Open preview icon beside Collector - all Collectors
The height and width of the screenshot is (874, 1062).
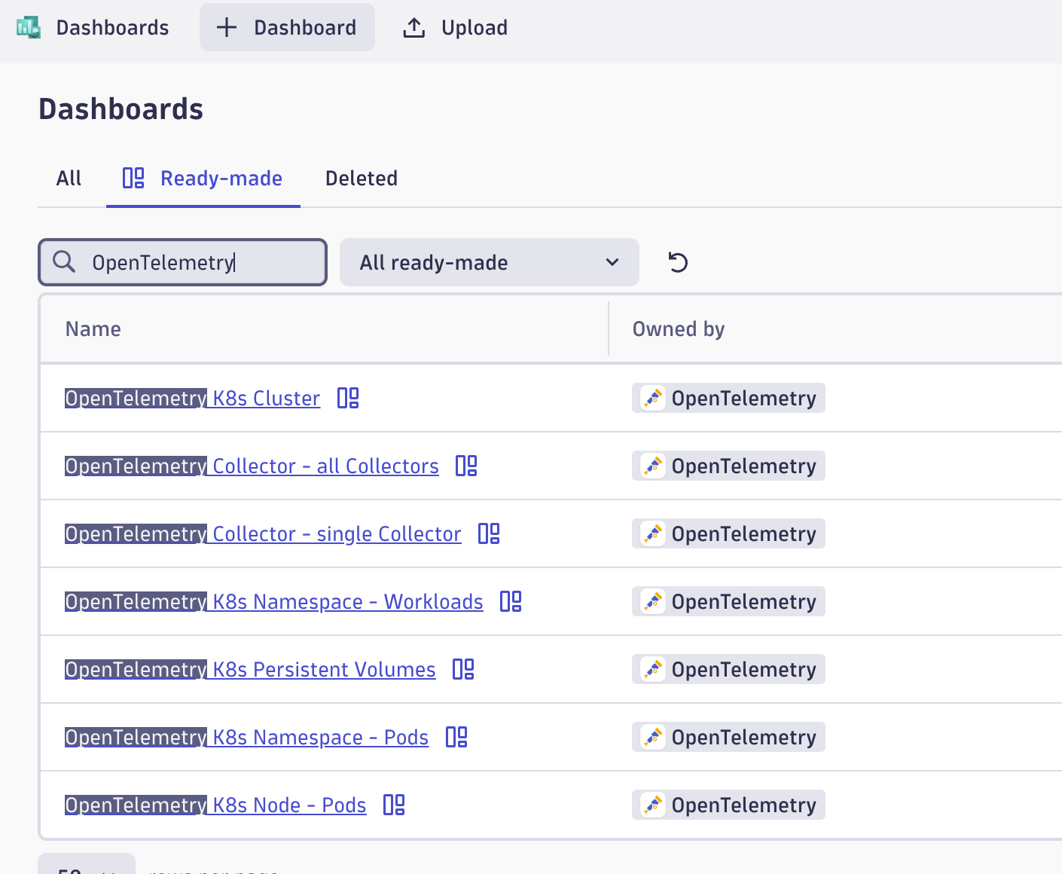point(466,466)
